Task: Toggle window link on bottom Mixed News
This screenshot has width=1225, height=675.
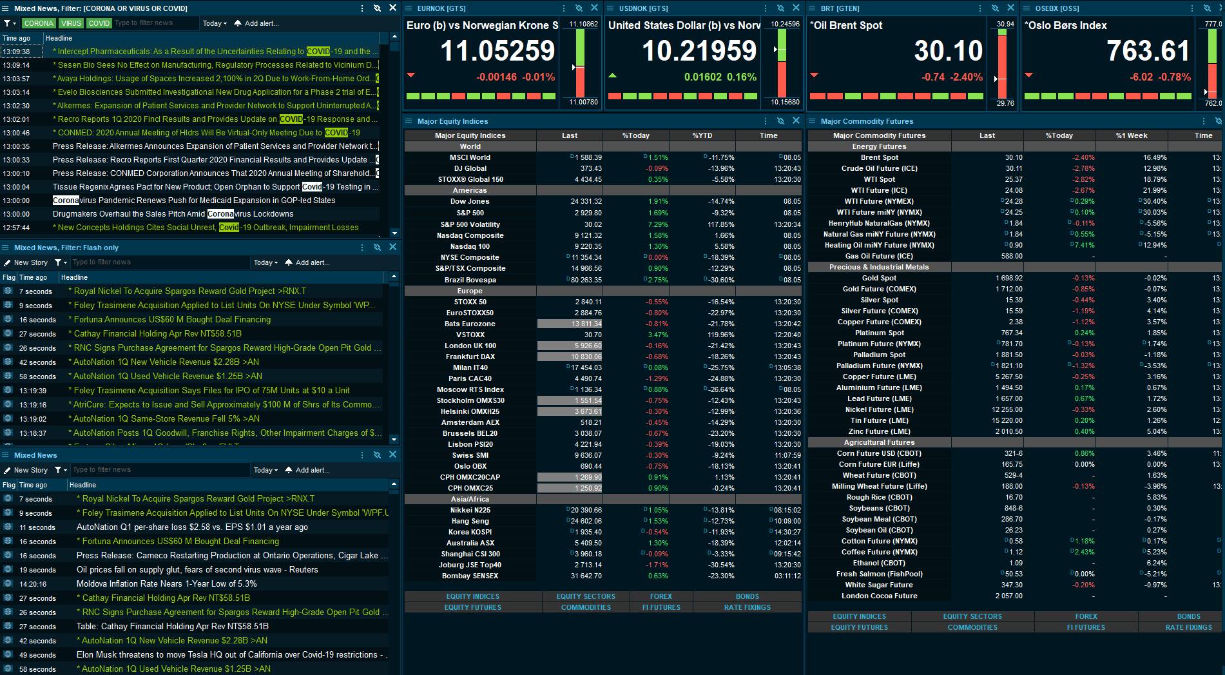Action: 378,455
